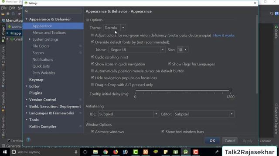Expand the Tools settings section
This screenshot has width=279, height=156.
(26, 120)
